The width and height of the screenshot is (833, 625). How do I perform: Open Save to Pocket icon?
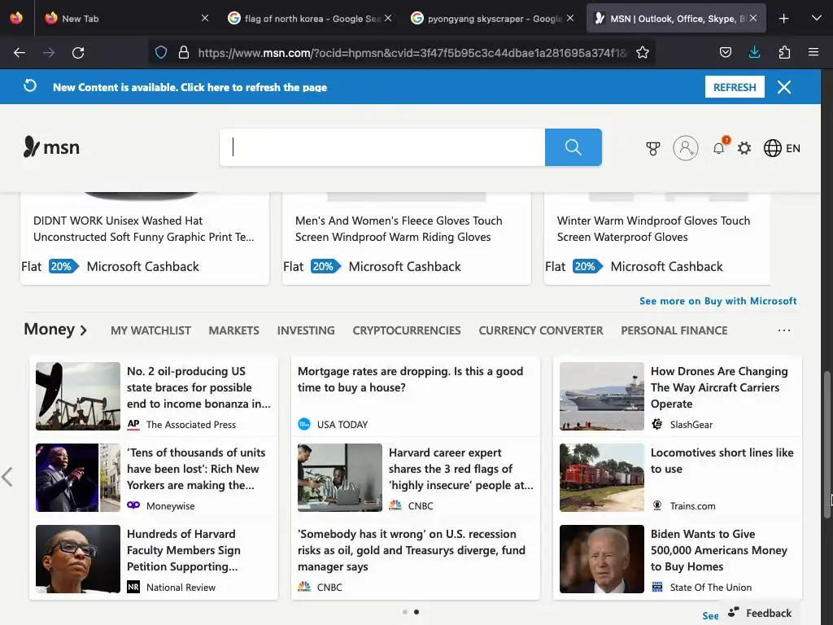[725, 52]
